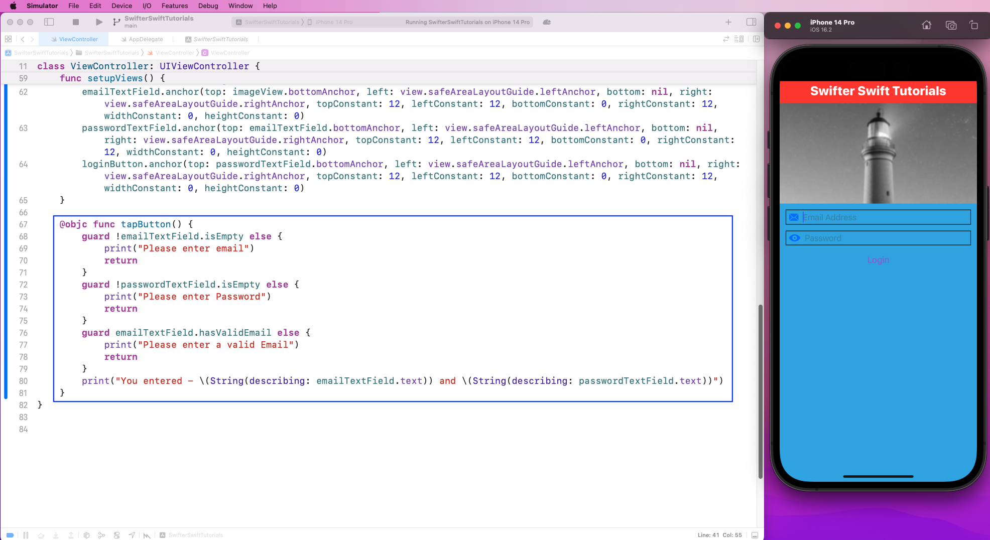Click the Line 41 Col 55 position indicator

pos(719,535)
